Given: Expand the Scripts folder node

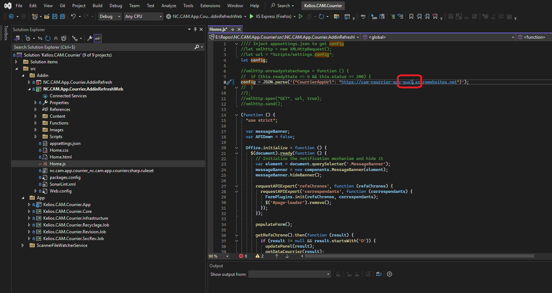Looking at the screenshot, I should (35, 137).
